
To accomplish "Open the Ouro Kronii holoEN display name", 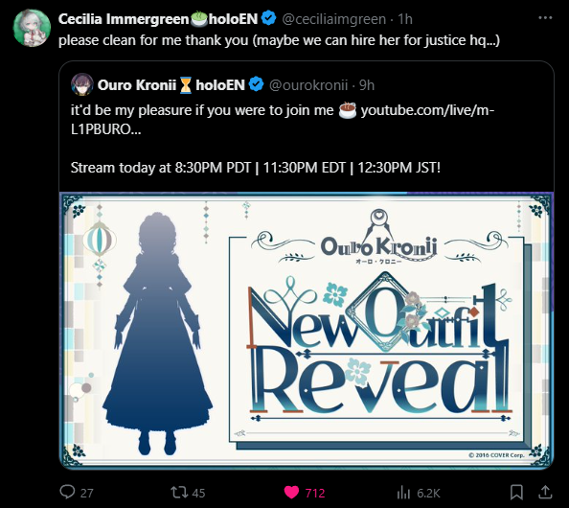I will click(x=171, y=85).
